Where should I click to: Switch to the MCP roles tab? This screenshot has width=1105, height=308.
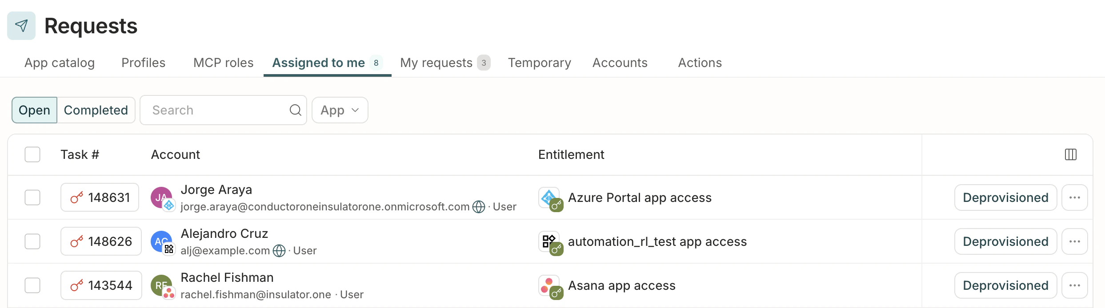click(x=224, y=63)
